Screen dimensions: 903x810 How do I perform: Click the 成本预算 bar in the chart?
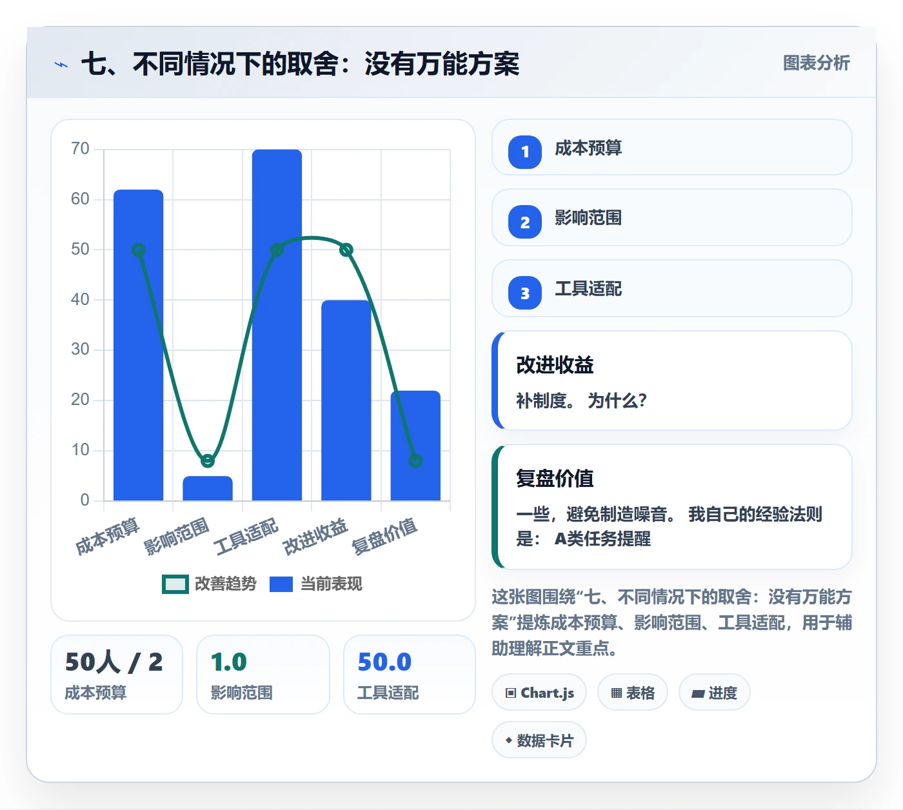pyautogui.click(x=139, y=345)
